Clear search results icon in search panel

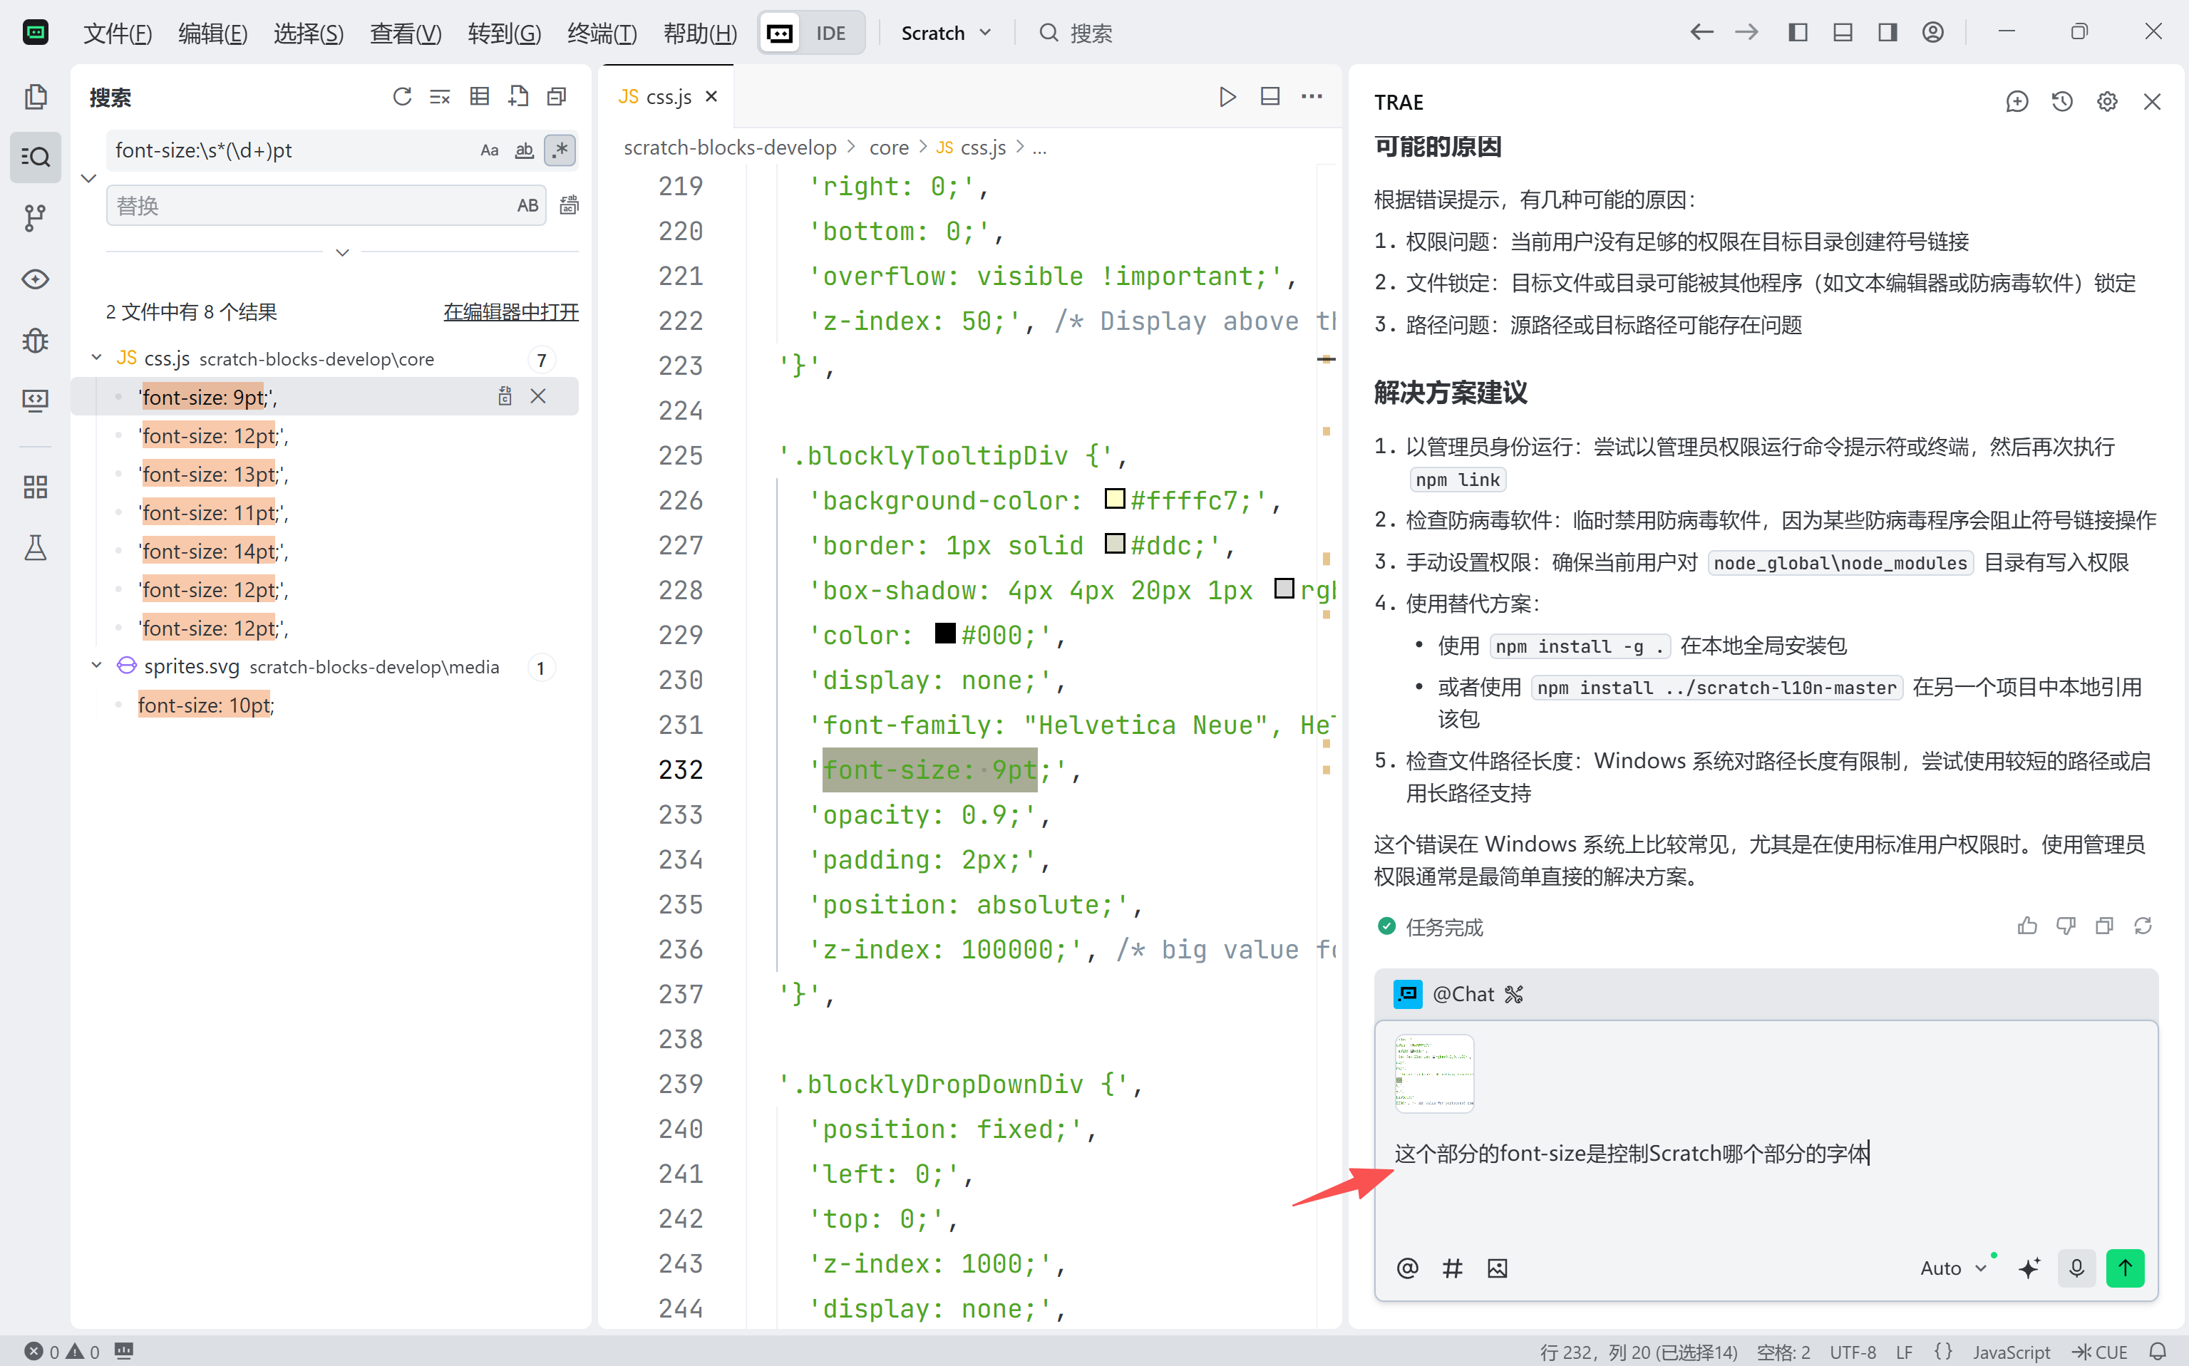coord(440,97)
